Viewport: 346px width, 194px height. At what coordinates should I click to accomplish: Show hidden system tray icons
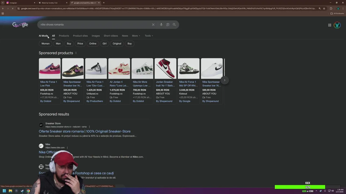pyautogui.click(x=316, y=191)
